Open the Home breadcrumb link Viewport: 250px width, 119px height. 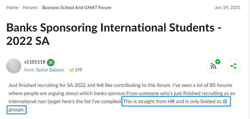pyautogui.click(x=12, y=7)
